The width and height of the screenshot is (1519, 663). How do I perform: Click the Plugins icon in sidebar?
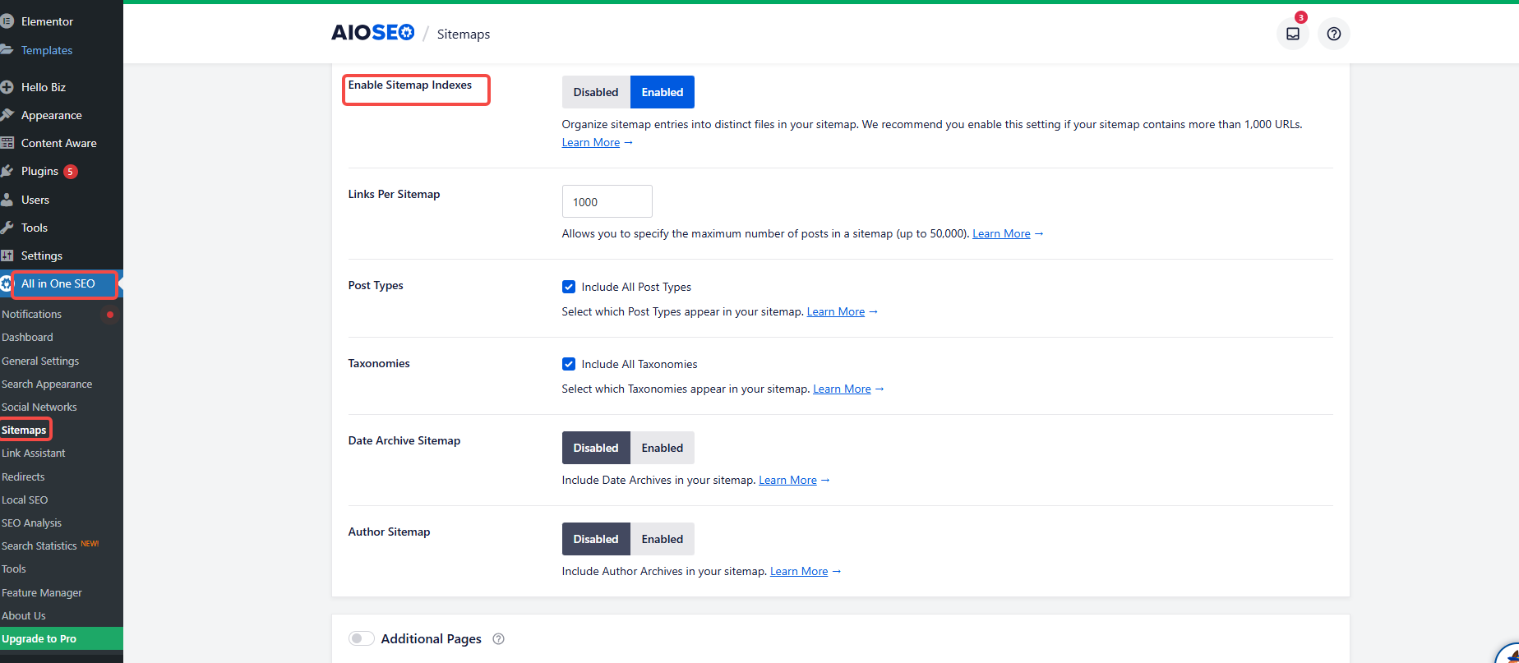point(7,171)
